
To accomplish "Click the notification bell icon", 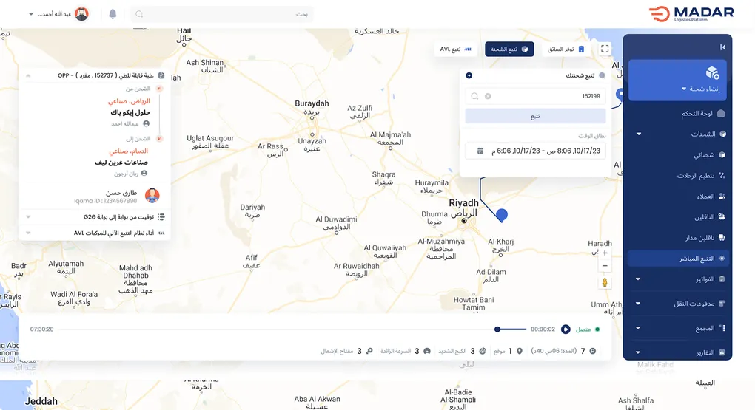I will tap(113, 14).
